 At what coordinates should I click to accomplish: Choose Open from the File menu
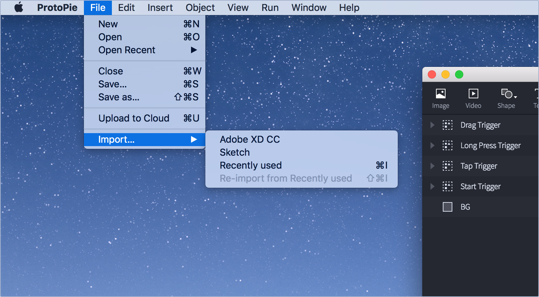(145, 37)
